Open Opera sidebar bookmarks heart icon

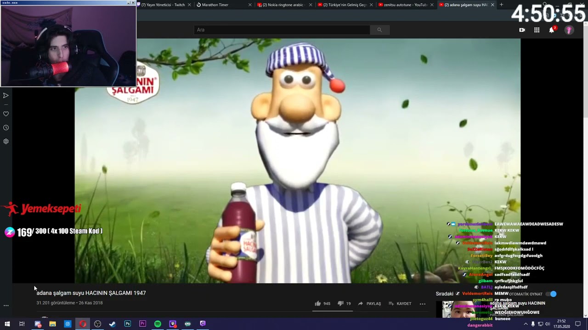pos(6,114)
